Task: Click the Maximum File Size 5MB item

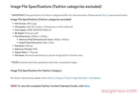Action: point(26,49)
